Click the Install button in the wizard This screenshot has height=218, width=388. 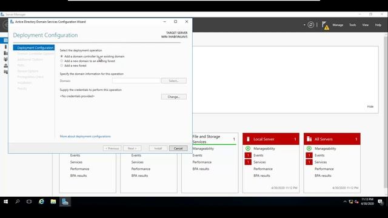click(x=158, y=148)
